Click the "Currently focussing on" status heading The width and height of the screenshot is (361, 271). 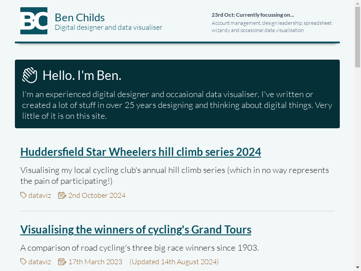(x=253, y=15)
